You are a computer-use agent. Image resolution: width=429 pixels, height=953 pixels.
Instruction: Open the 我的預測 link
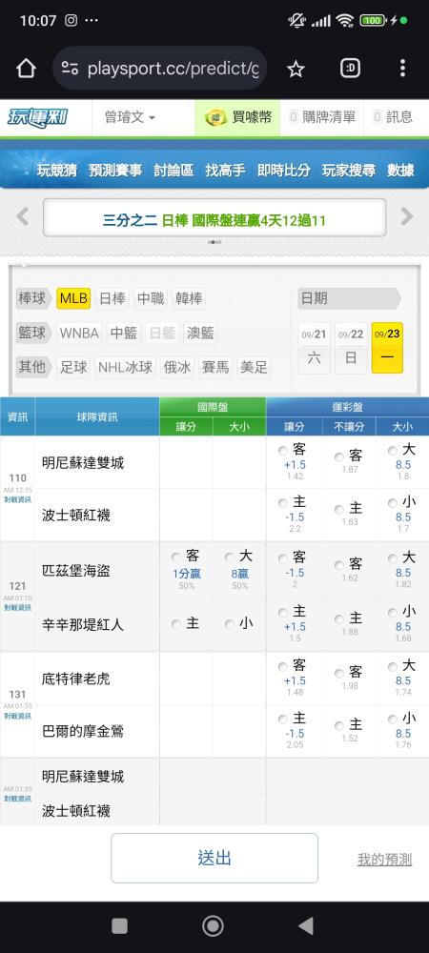pos(384,860)
